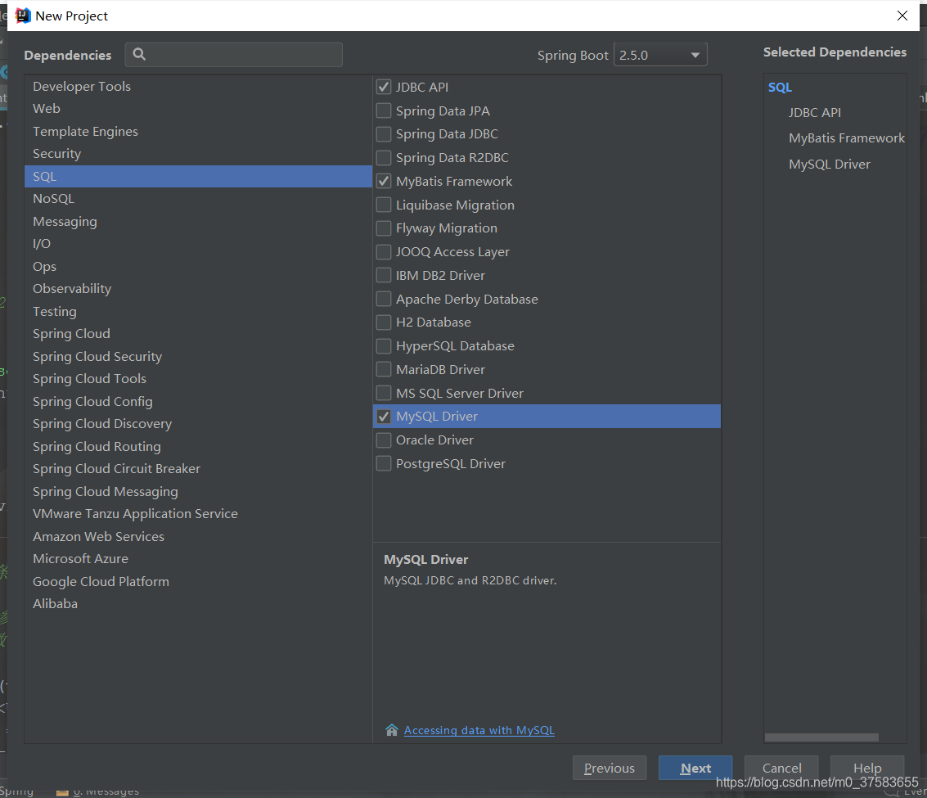The image size is (927, 798).
Task: Open Observability category
Action: point(198,289)
